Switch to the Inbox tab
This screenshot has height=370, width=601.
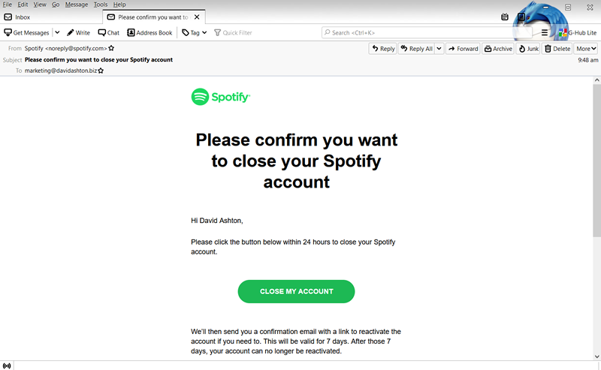pyautogui.click(x=23, y=17)
